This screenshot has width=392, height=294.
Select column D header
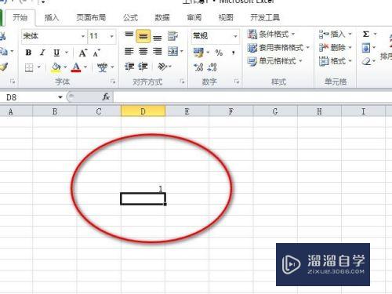point(143,111)
